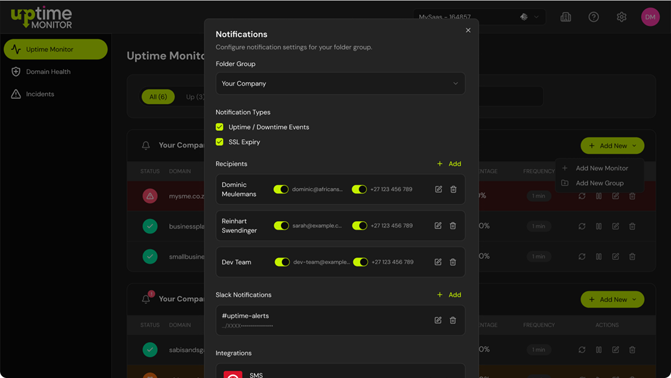Viewport: 671px width, 378px height.
Task: Open the MySaas - 164857 account dropdown
Action: click(x=479, y=17)
